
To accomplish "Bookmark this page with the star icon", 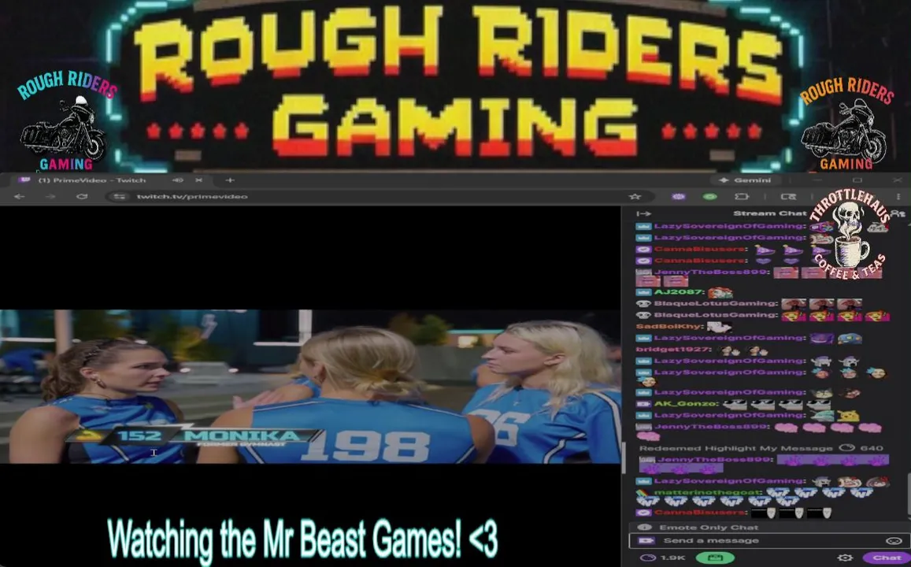I will [x=635, y=197].
